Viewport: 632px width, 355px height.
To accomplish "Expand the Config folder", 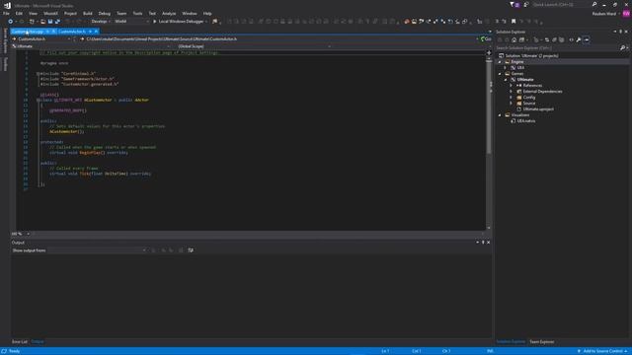I will pyautogui.click(x=512, y=98).
